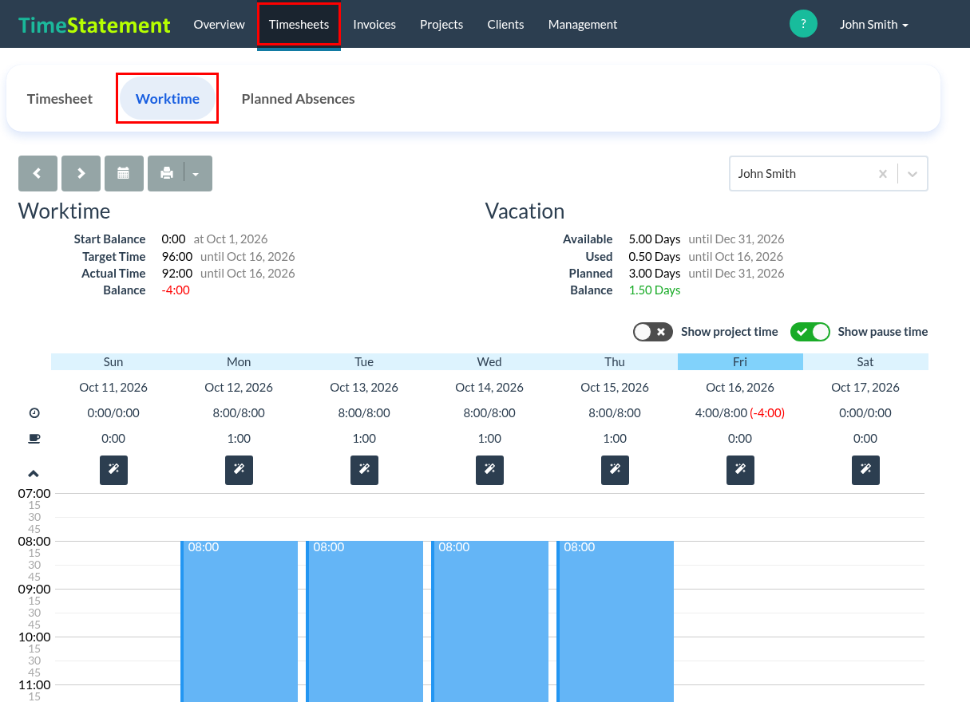Image resolution: width=970 pixels, height=702 pixels.
Task: Select the Worktime tab
Action: pyautogui.click(x=168, y=99)
